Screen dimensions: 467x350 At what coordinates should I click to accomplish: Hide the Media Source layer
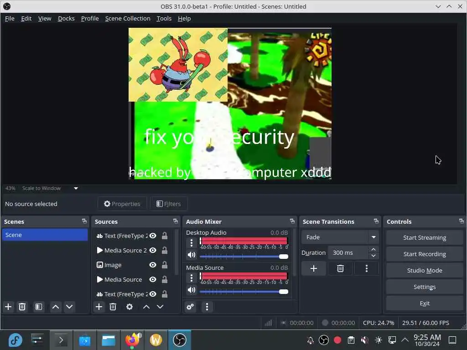[153, 279]
